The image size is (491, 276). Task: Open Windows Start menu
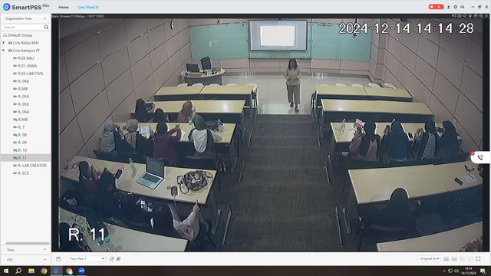(6, 271)
